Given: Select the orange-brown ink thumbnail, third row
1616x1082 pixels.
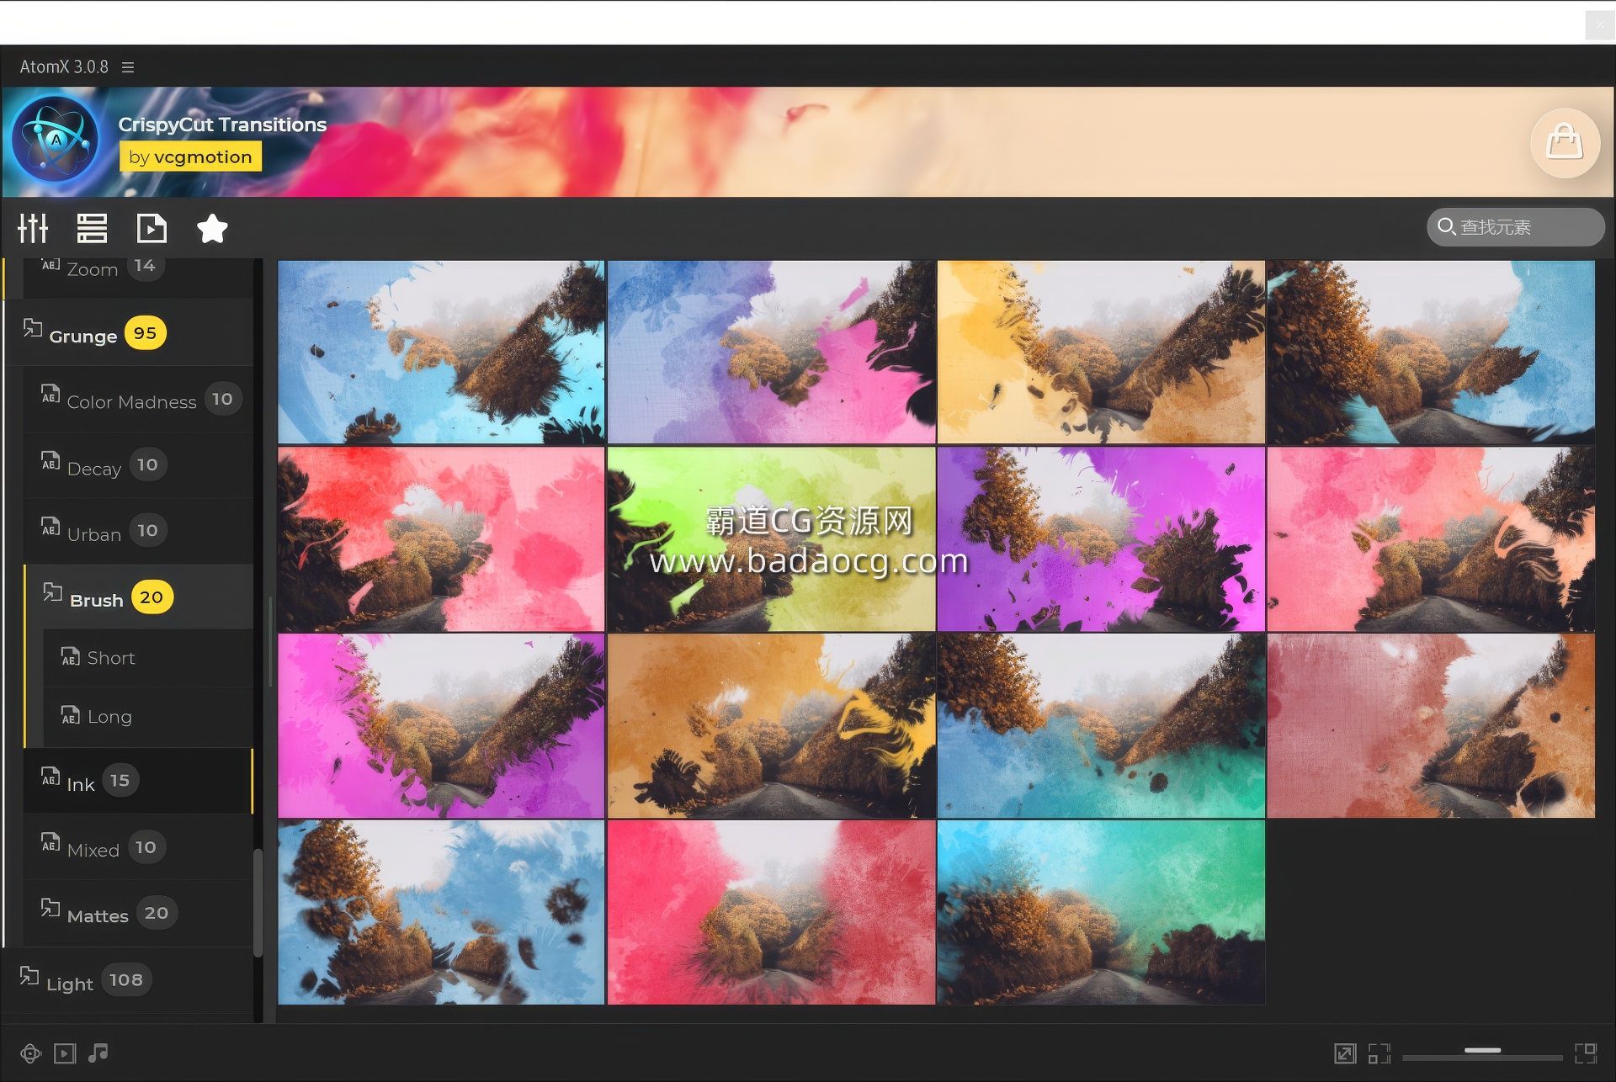Looking at the screenshot, I should coord(771,726).
